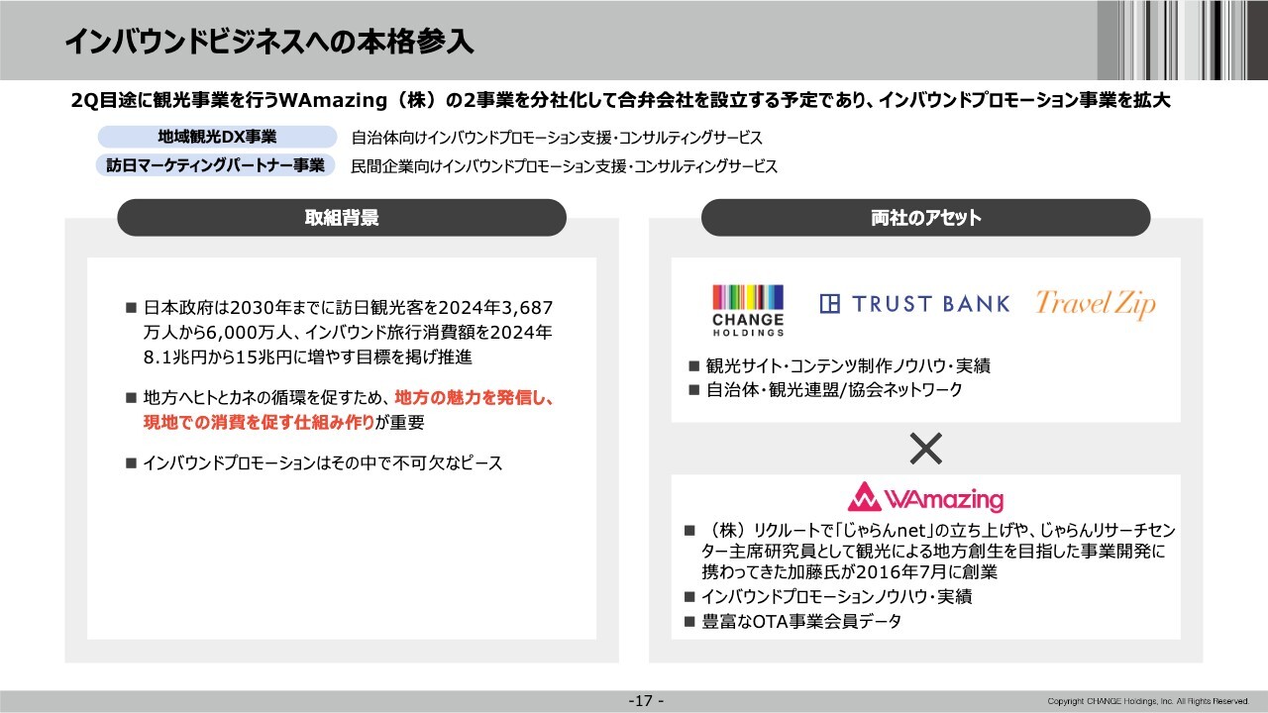Image resolution: width=1268 pixels, height=713 pixels.
Task: Click text 自治体向けインバウンドプロモーション支援
Action: point(557,138)
